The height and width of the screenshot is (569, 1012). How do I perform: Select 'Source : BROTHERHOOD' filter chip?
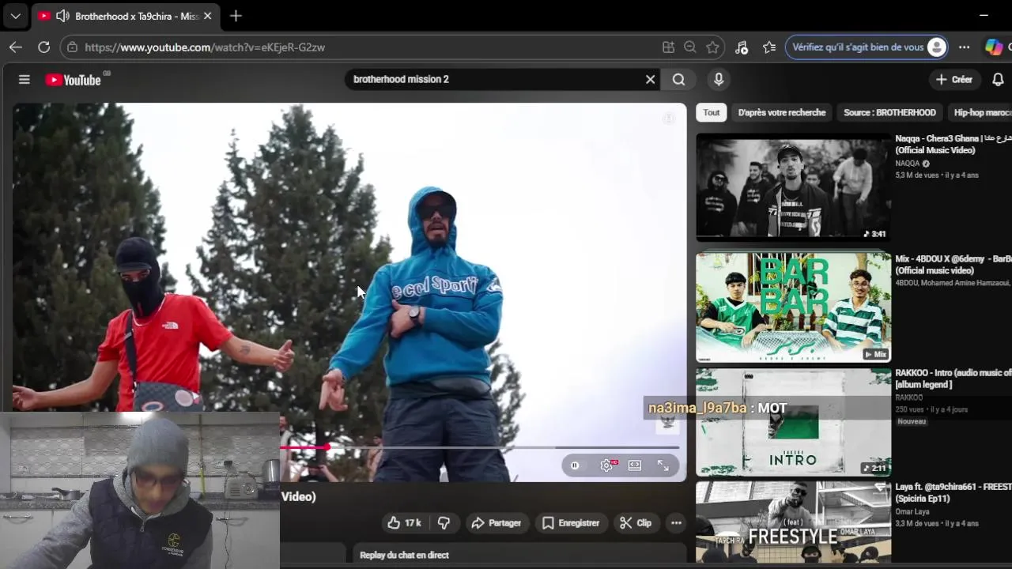(x=889, y=112)
